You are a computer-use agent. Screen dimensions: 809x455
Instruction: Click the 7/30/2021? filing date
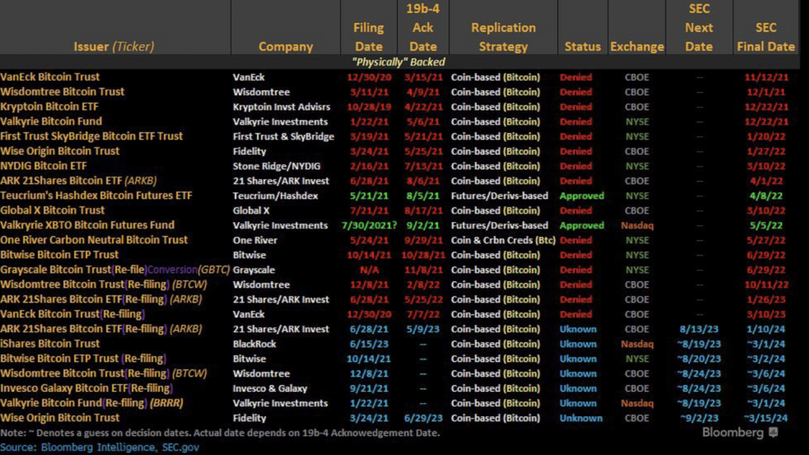click(369, 225)
